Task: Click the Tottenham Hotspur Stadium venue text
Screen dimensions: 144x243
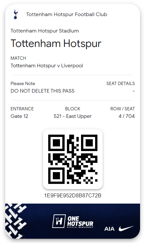Action: [x=45, y=31]
